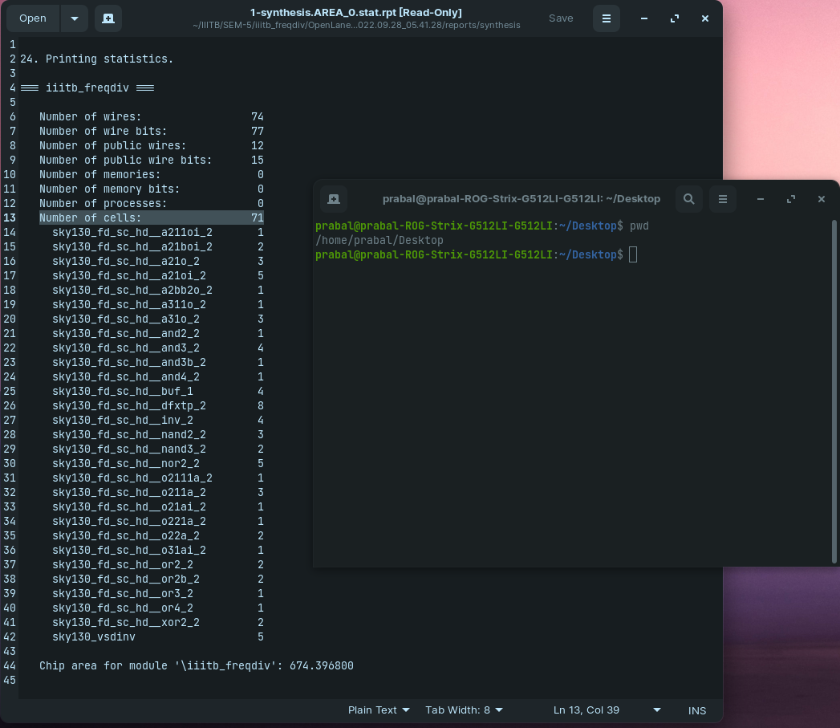
Task: Open the terminal search with the magnifier icon
Action: tap(688, 198)
